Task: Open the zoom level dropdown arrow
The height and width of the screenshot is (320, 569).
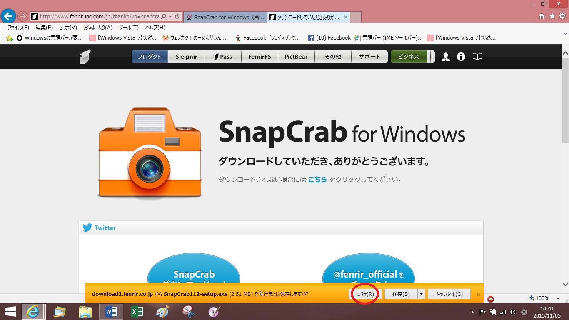Action: [558, 298]
